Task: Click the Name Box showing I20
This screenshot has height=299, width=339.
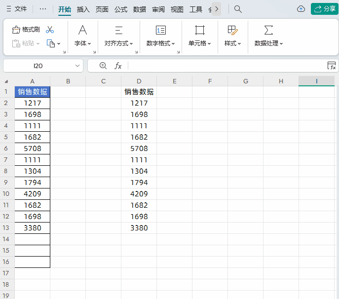Action: (38, 66)
